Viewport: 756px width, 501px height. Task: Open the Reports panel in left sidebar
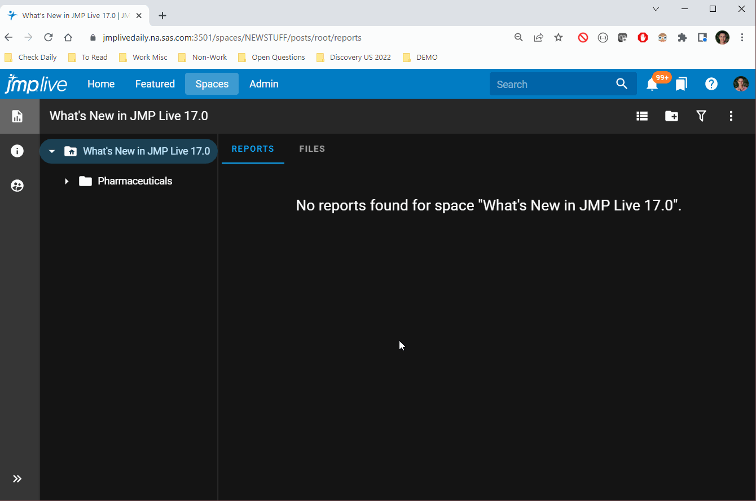[17, 116]
